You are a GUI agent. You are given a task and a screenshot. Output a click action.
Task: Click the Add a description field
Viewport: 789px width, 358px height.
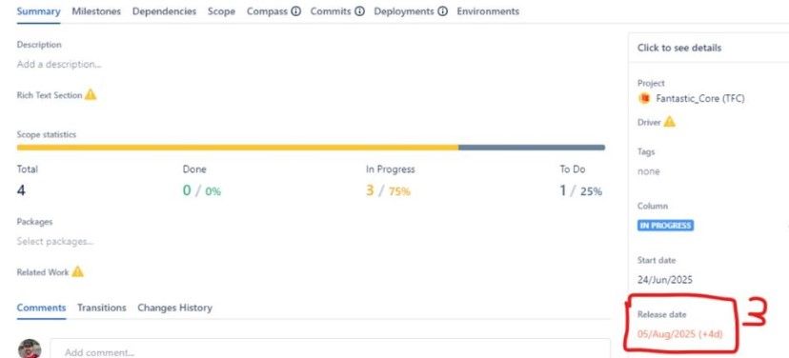tap(59, 65)
